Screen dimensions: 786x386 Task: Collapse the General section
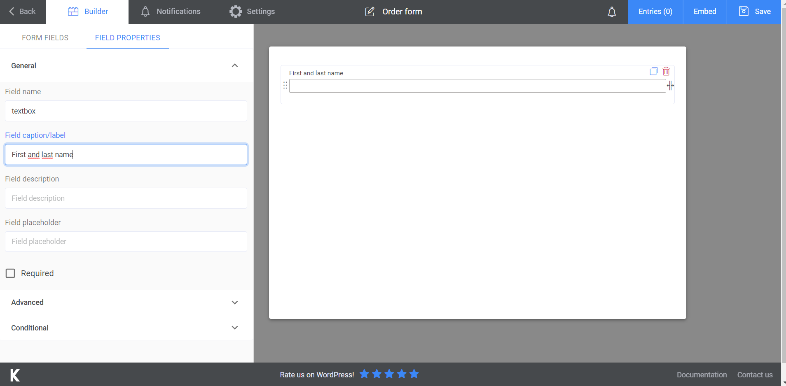tap(235, 65)
